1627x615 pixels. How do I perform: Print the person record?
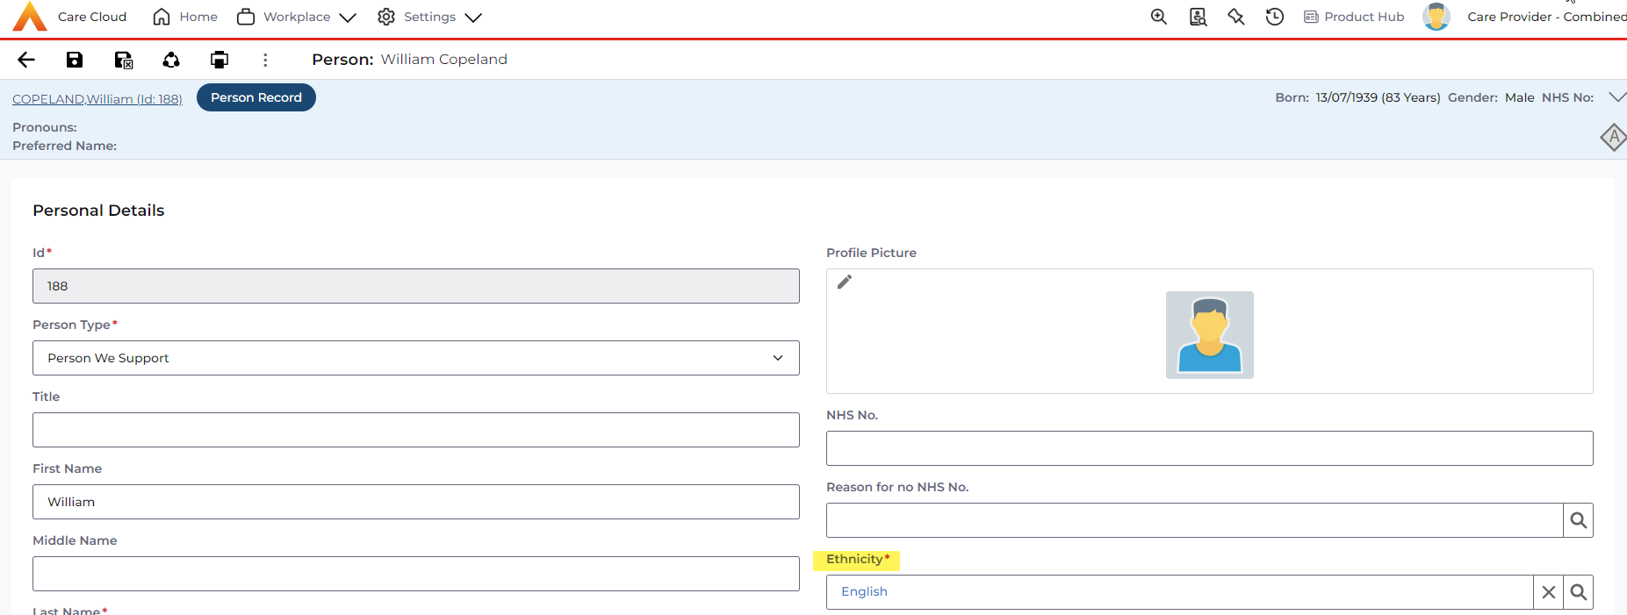(x=220, y=60)
